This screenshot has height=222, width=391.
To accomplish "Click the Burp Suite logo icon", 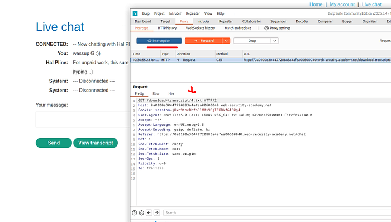I will (135, 13).
